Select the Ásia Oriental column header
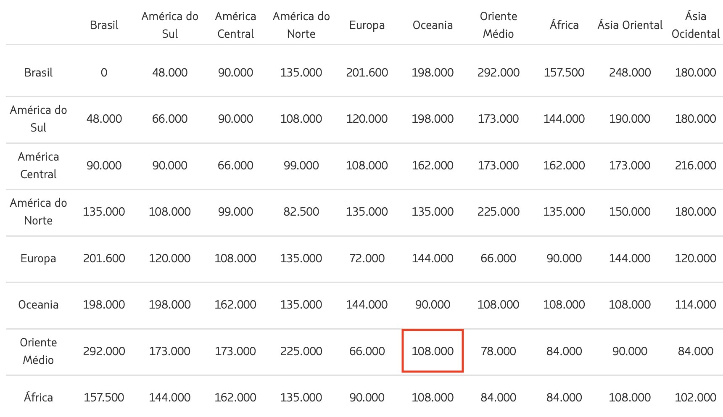This screenshot has width=723, height=417. coord(630,25)
